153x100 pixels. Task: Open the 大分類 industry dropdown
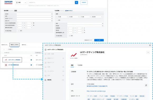click(x=63, y=17)
